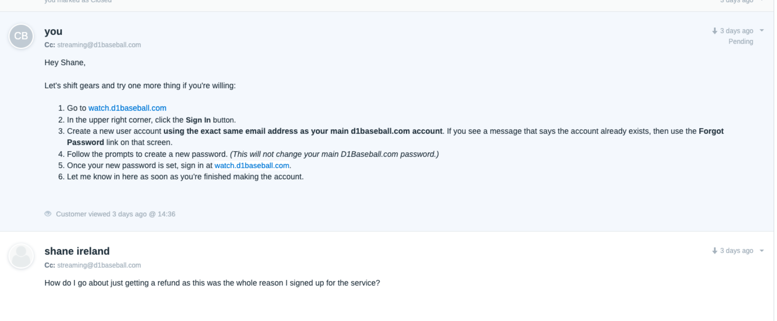Click the CB avatar icon
The width and height of the screenshot is (777, 321).
coord(21,36)
